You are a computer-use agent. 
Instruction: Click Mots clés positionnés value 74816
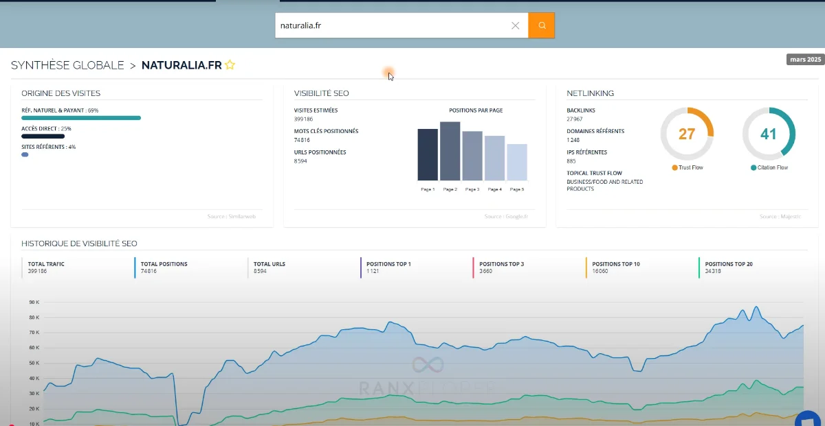303,140
